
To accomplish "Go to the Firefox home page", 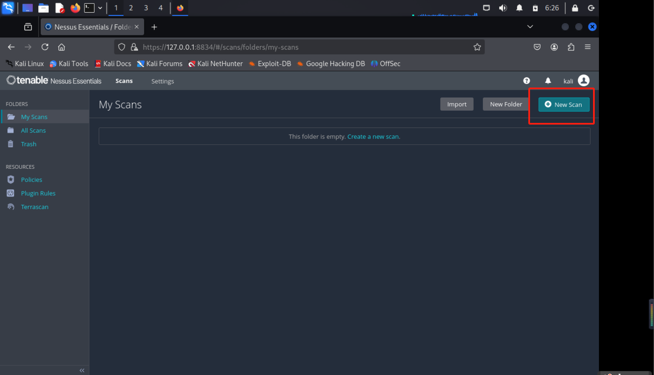I will point(61,47).
